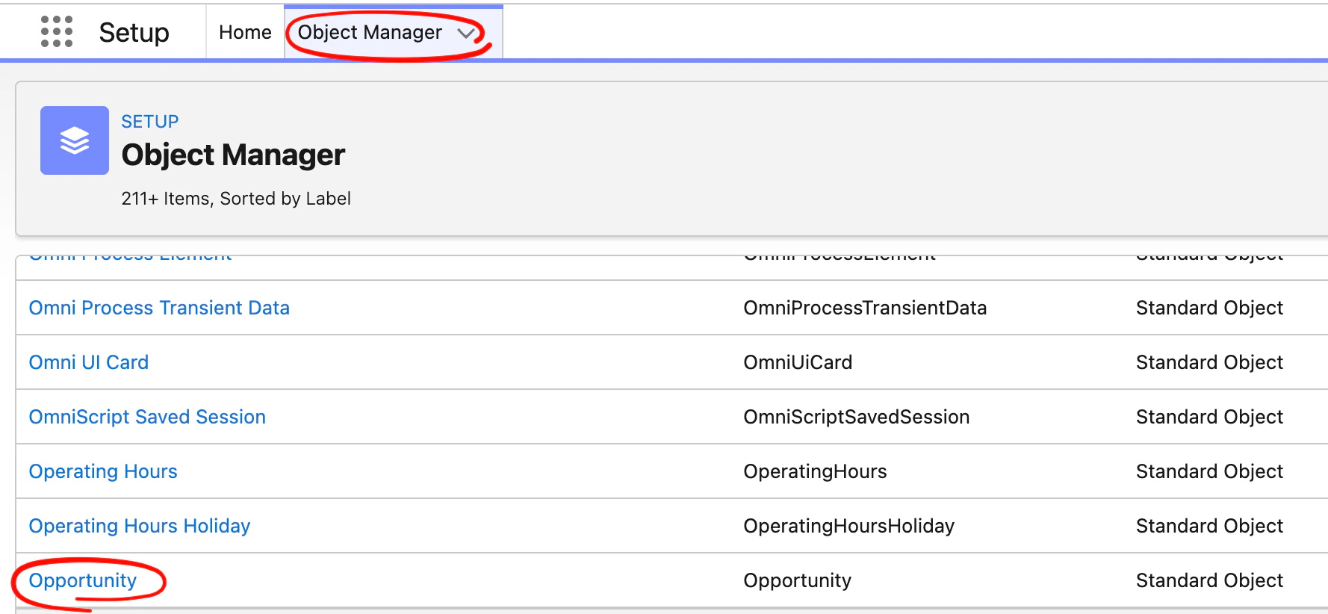Select the Opportunity API name cell
The image size is (1328, 614).
[798, 580]
